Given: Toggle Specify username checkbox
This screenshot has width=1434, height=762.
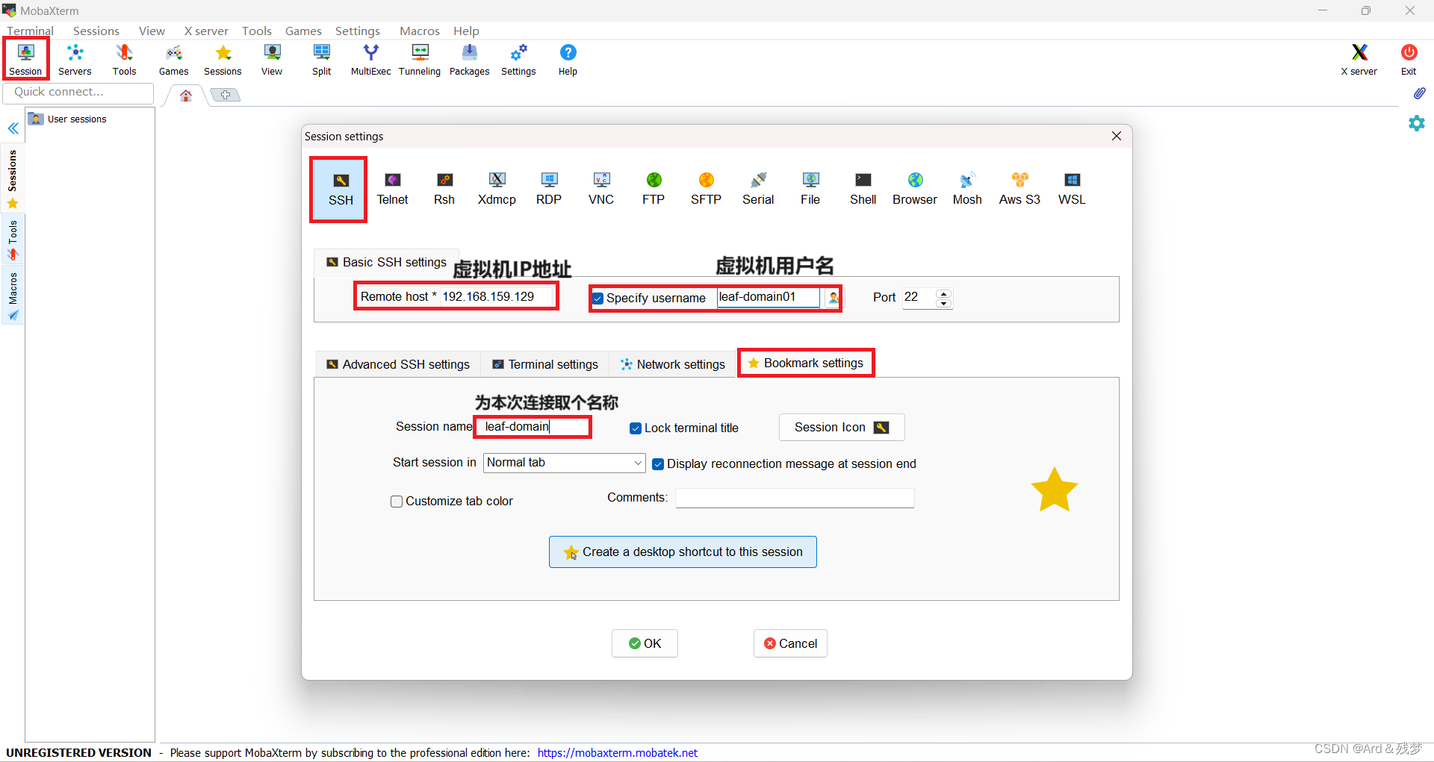Looking at the screenshot, I should (x=598, y=299).
